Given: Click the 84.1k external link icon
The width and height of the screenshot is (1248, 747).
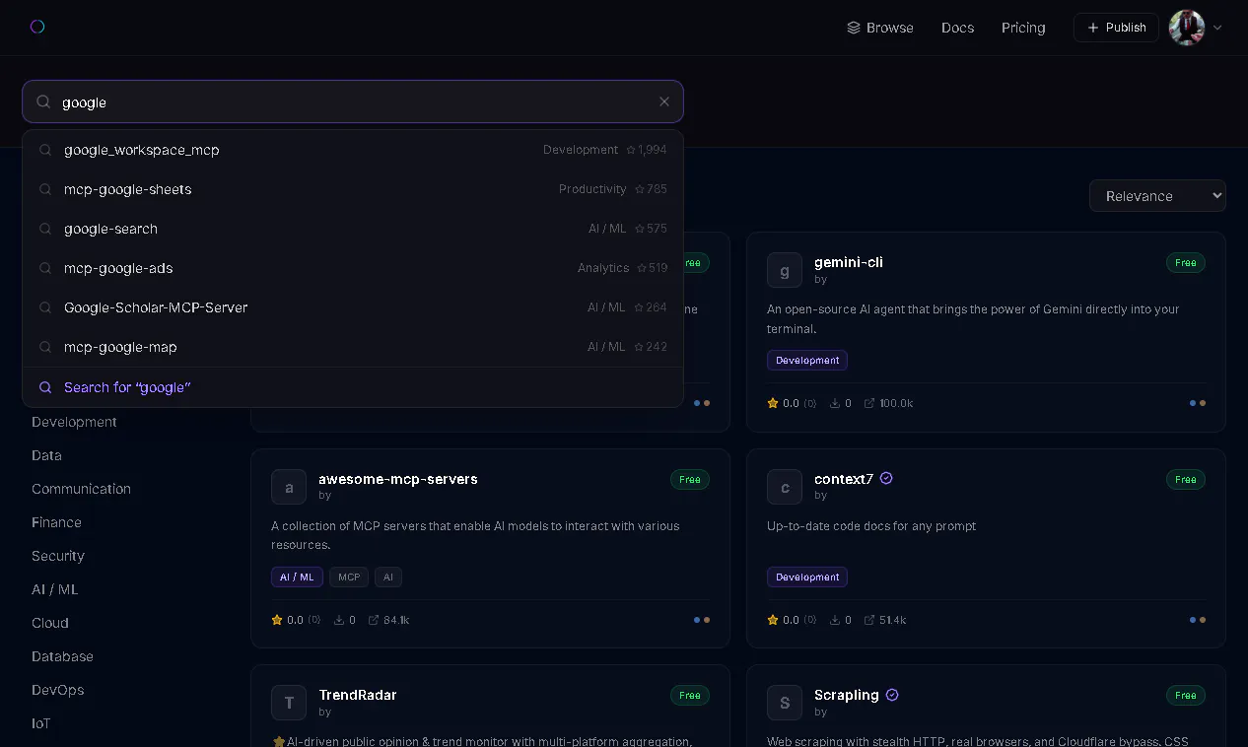Looking at the screenshot, I should [x=374, y=620].
